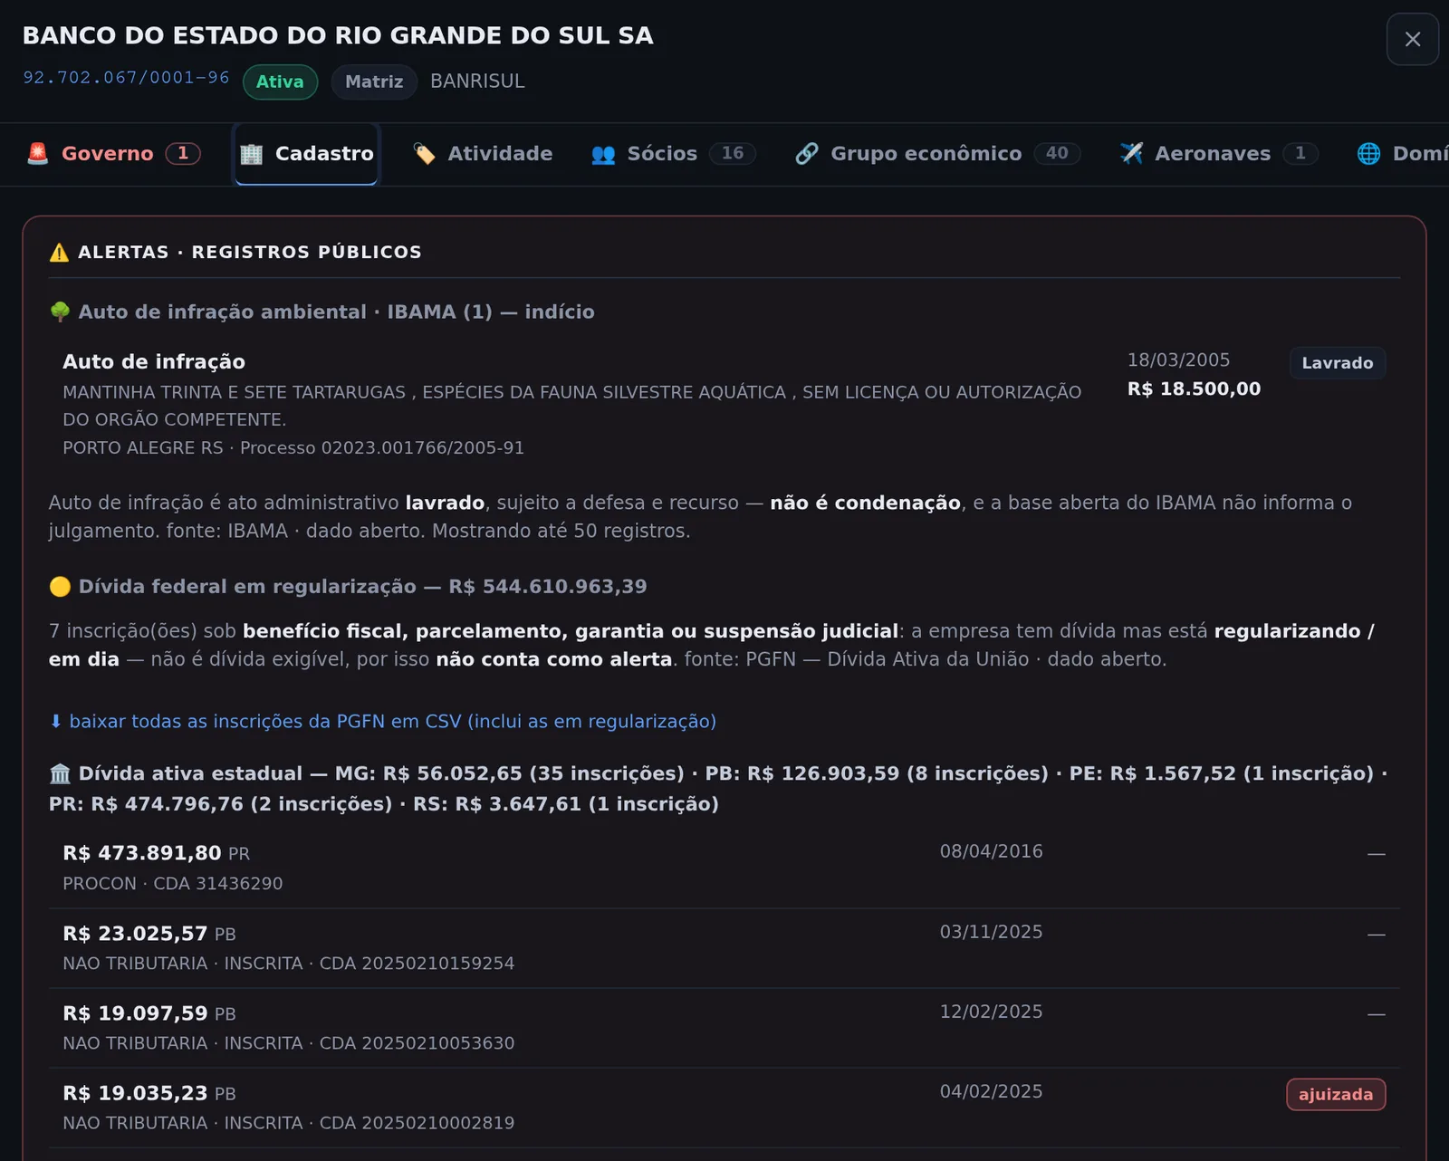Click the airplane icon on Aeronaves tab
The height and width of the screenshot is (1161, 1449).
[1131, 154]
